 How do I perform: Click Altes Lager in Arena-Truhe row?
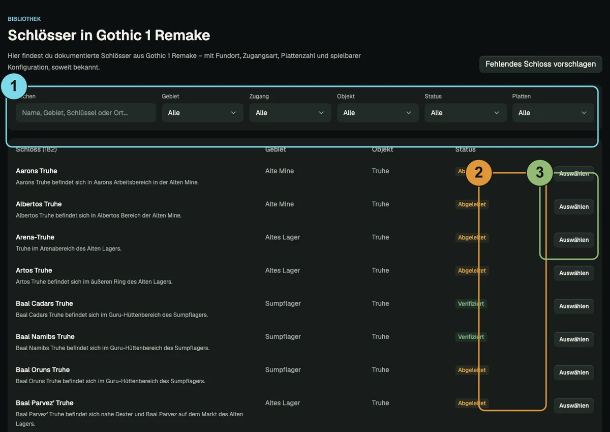click(283, 237)
